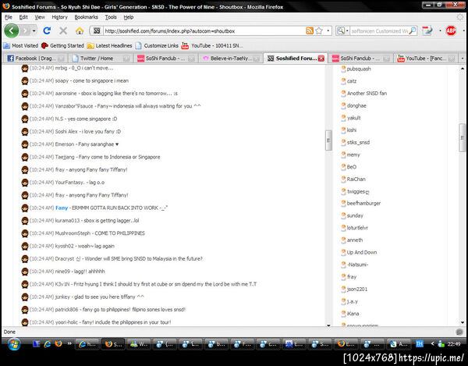Click the shoutbox messages scrollbar handle
Viewport: 468px width, 366px height.
(328, 140)
